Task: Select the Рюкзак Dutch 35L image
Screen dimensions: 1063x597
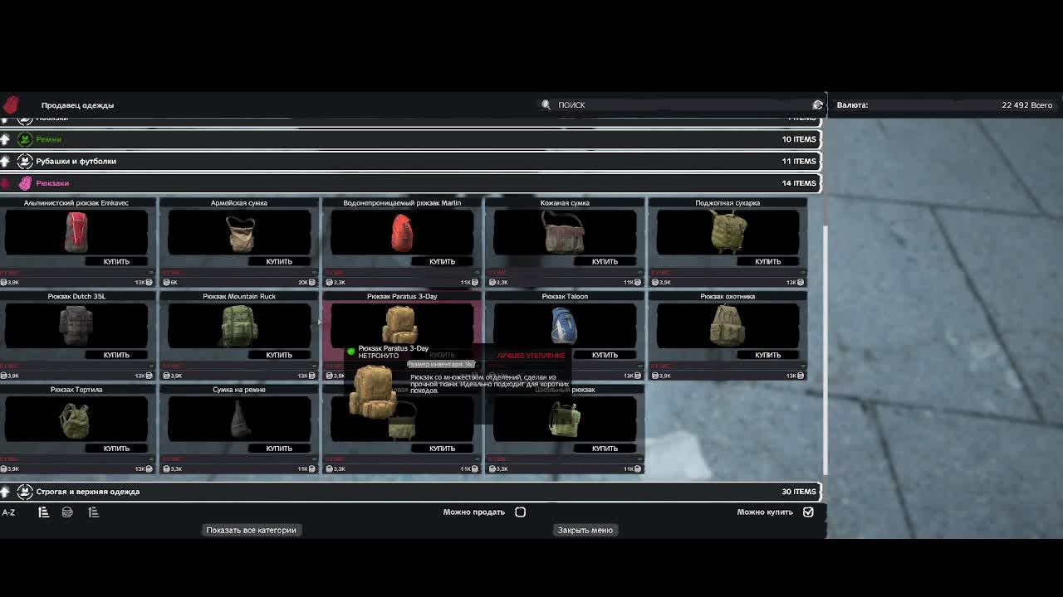Action: pyautogui.click(x=76, y=325)
